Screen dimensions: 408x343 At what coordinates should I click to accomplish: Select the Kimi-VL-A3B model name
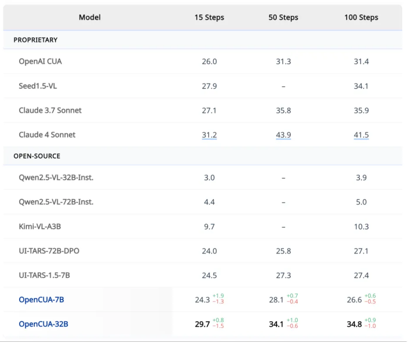click(40, 226)
